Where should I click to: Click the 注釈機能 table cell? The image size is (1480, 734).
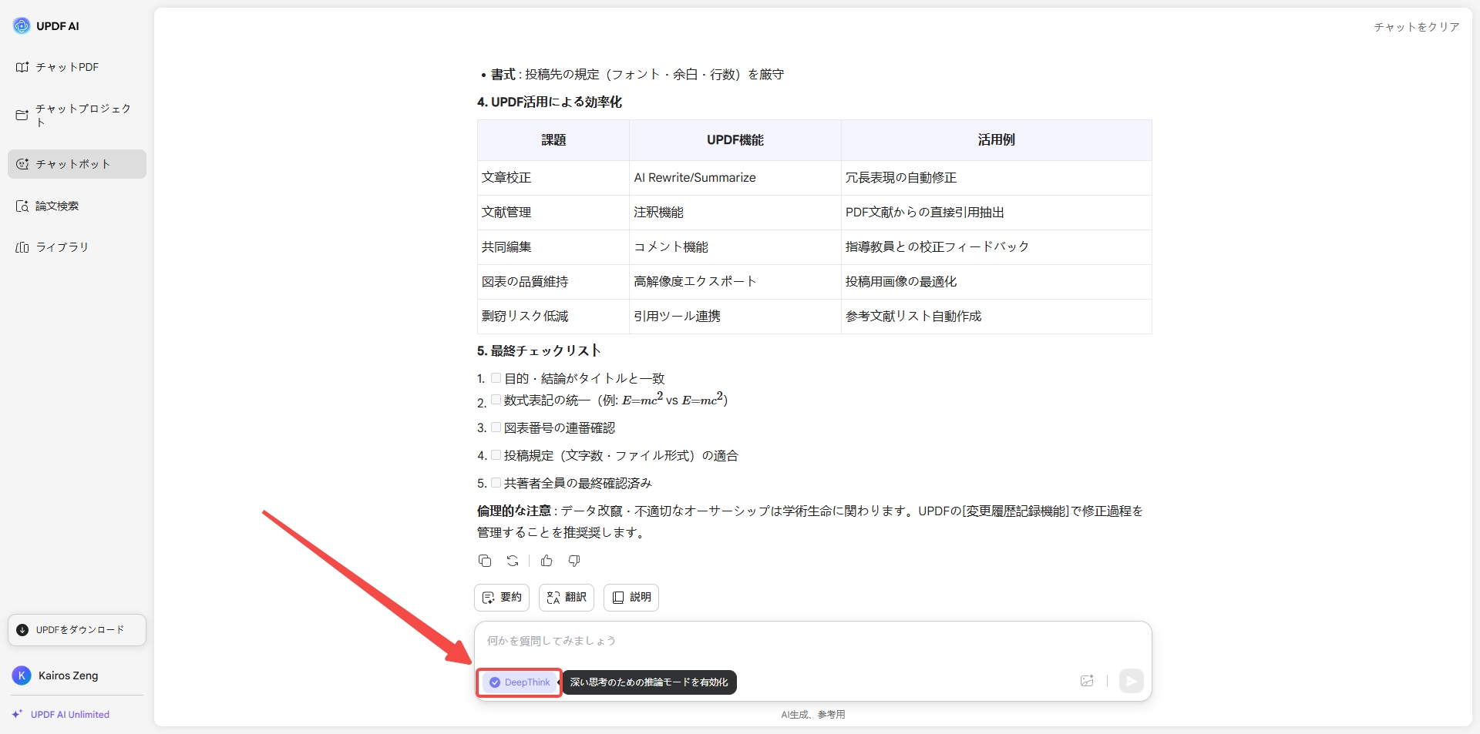click(x=735, y=213)
